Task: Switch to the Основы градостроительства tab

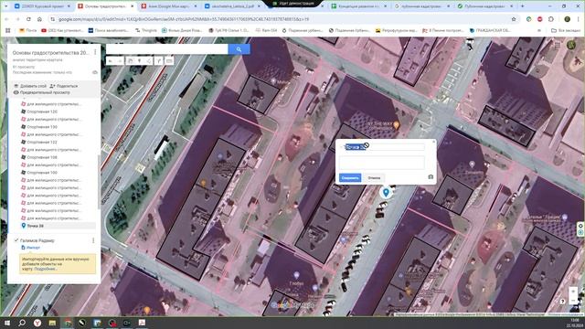Action: pyautogui.click(x=106, y=6)
